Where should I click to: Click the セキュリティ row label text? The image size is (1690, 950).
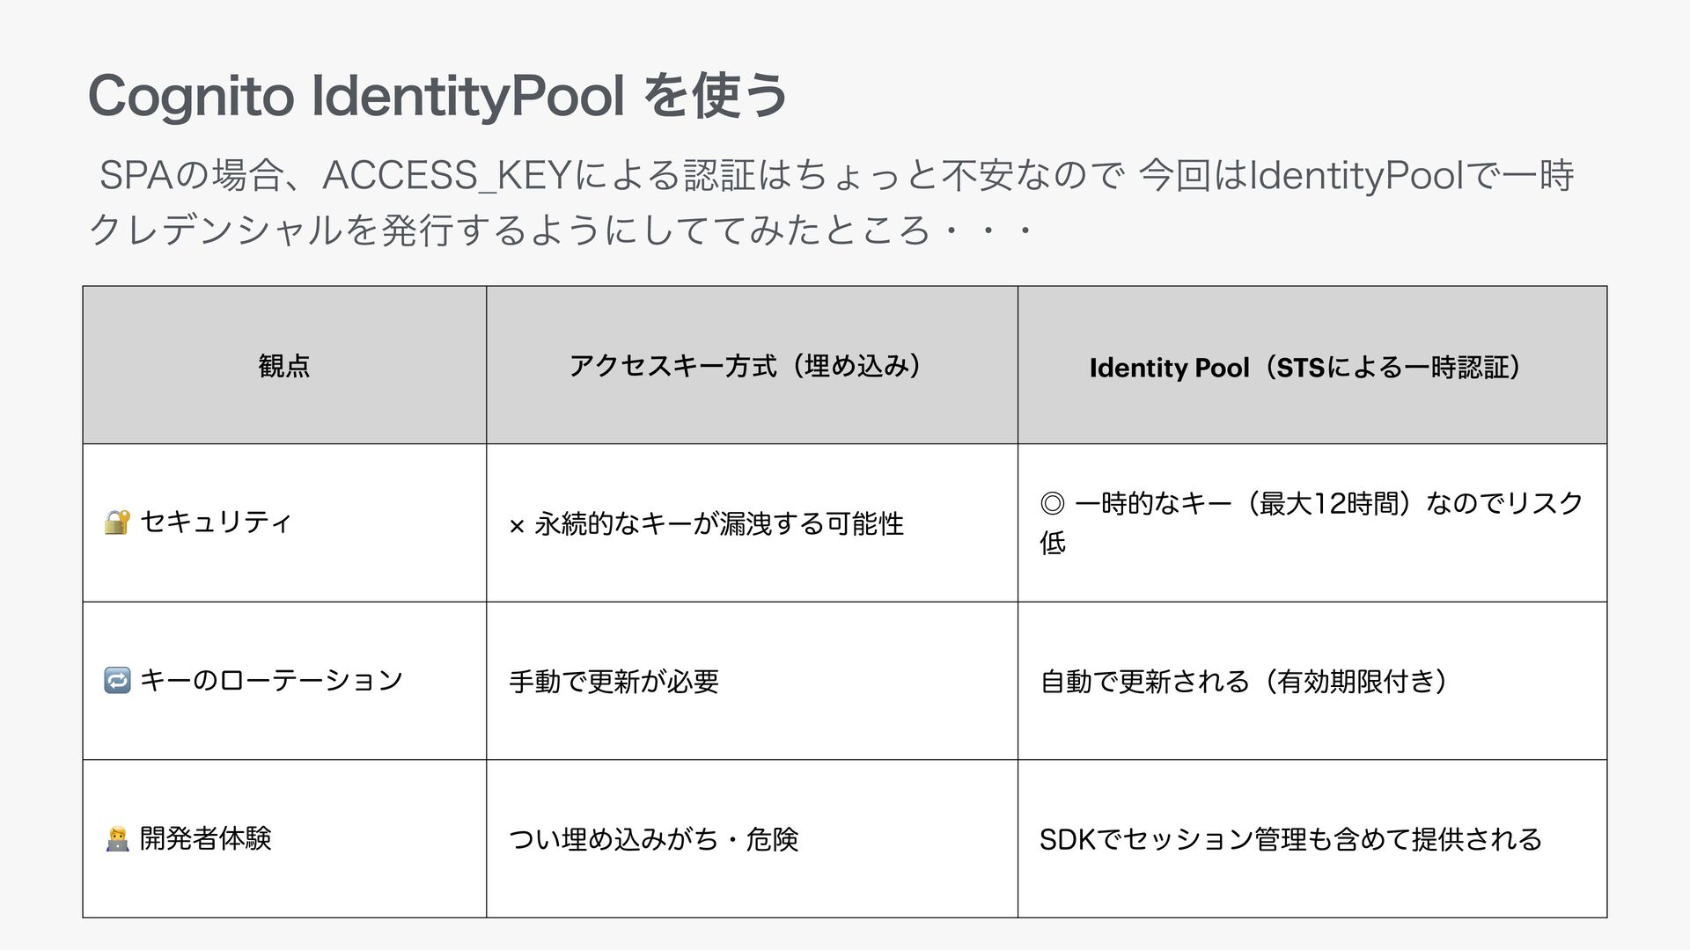coord(216,522)
